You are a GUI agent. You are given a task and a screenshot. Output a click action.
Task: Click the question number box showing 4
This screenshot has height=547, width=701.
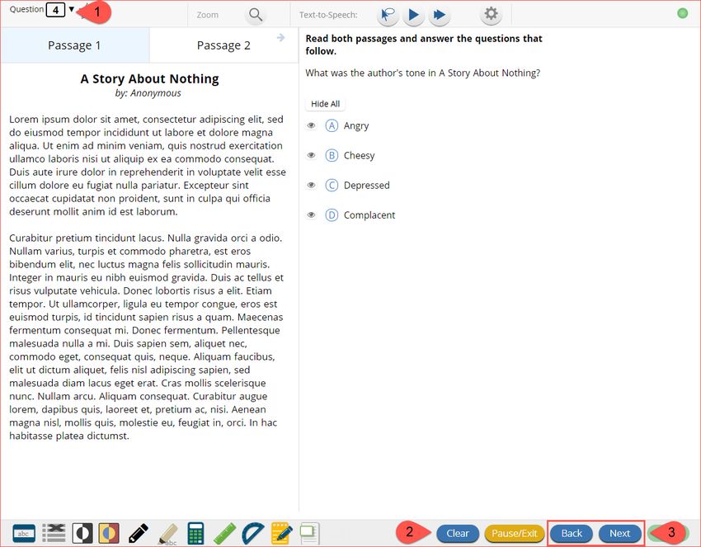[x=55, y=10]
